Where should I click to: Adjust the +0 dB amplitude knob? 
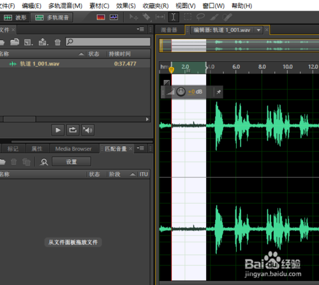pos(181,92)
